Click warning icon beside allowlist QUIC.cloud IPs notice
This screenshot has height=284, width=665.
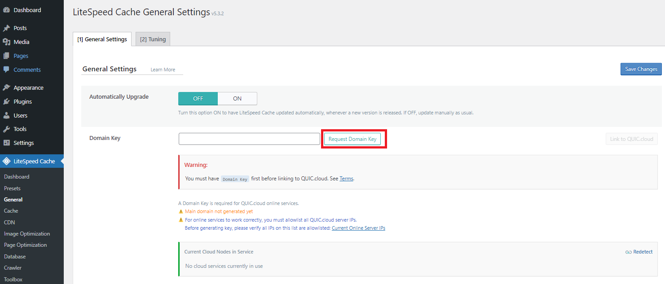point(181,220)
